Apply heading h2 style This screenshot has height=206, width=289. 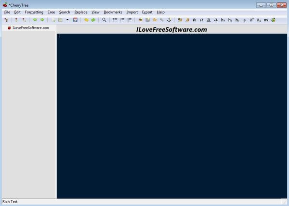pos(230,20)
